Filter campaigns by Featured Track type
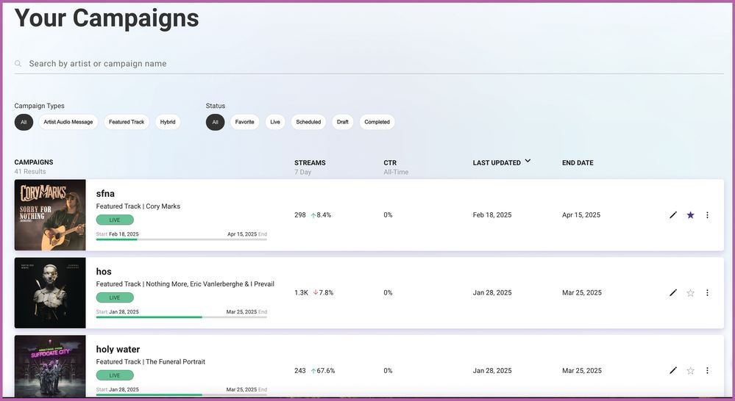735x401 pixels. [127, 122]
